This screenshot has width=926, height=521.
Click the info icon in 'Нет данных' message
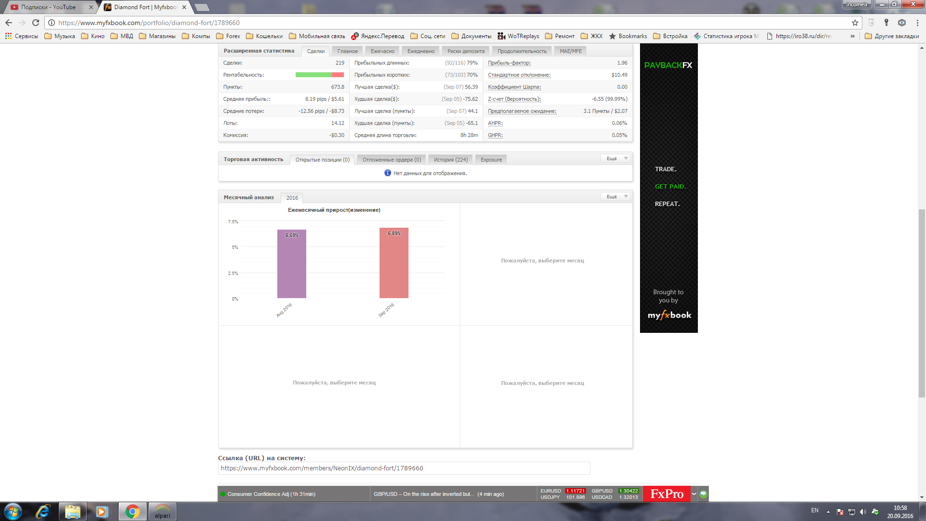pos(387,173)
